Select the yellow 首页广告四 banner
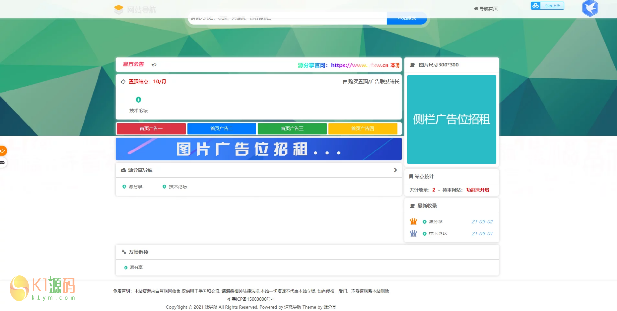617x311 pixels. pyautogui.click(x=362, y=129)
